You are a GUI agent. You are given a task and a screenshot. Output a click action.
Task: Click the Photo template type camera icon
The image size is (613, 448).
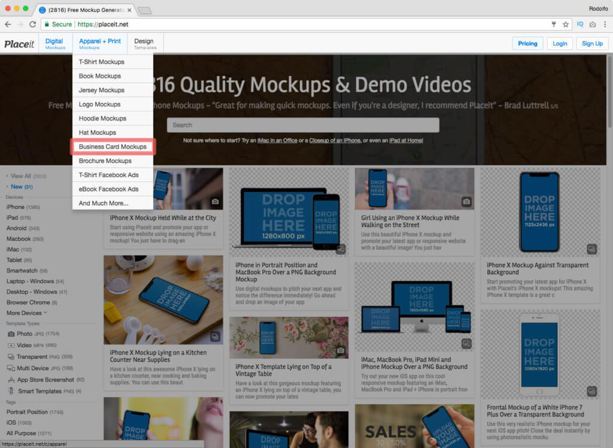pos(11,334)
